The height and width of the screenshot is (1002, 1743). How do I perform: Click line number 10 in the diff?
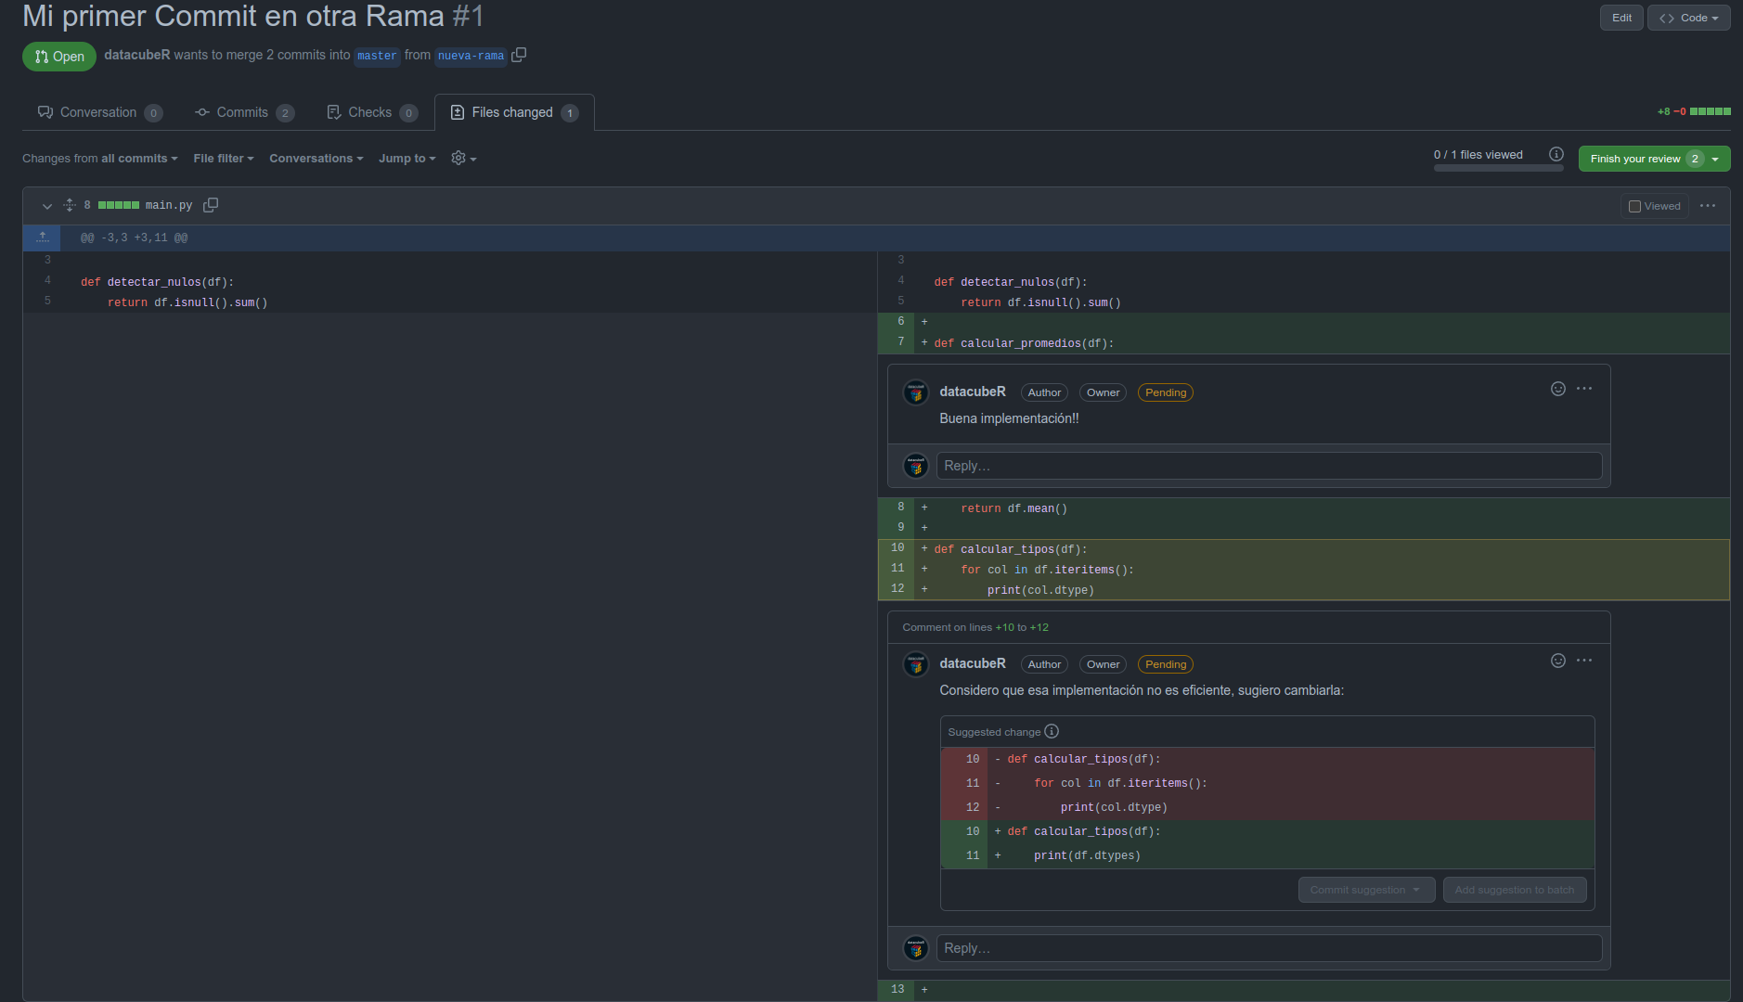coord(897,548)
